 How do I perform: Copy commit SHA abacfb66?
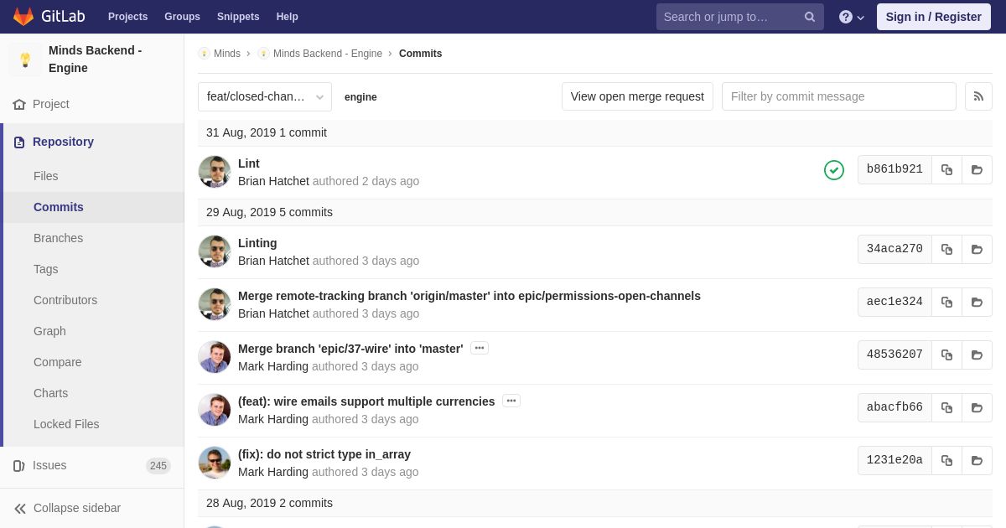(x=946, y=407)
